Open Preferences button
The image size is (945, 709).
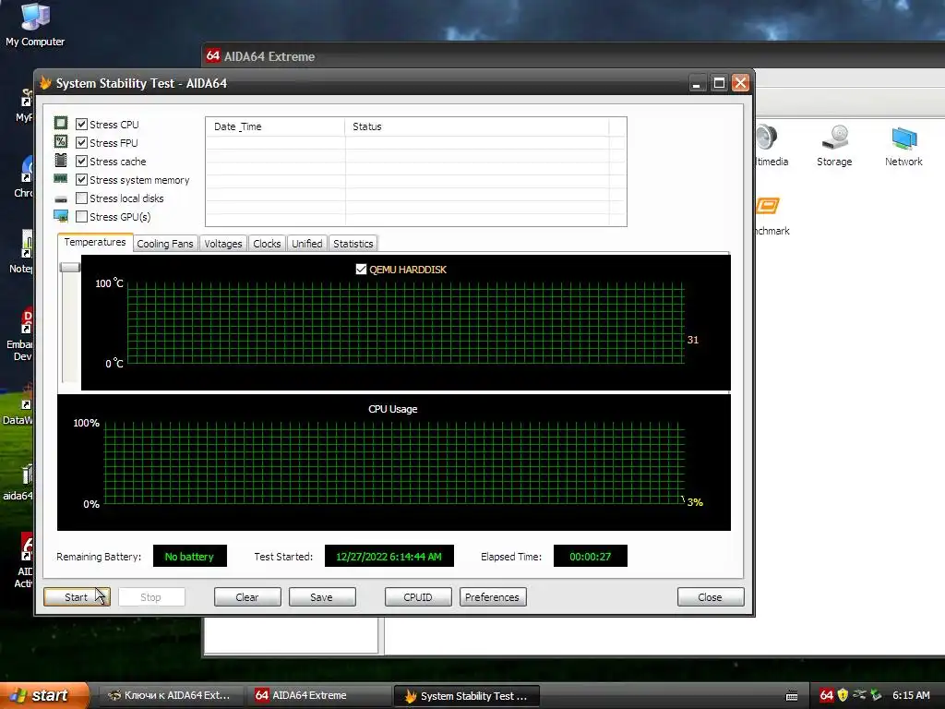(493, 597)
